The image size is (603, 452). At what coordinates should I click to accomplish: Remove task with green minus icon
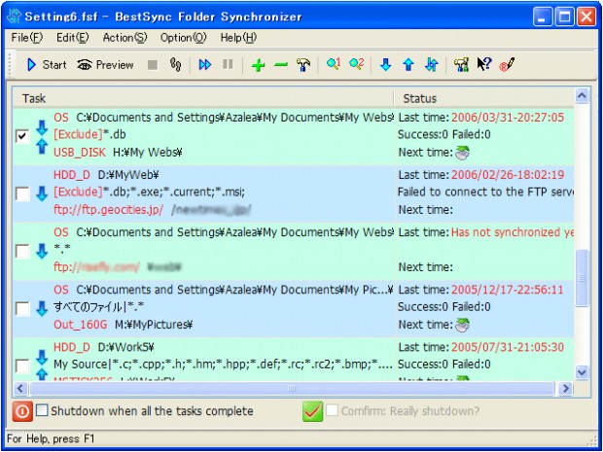pos(281,64)
